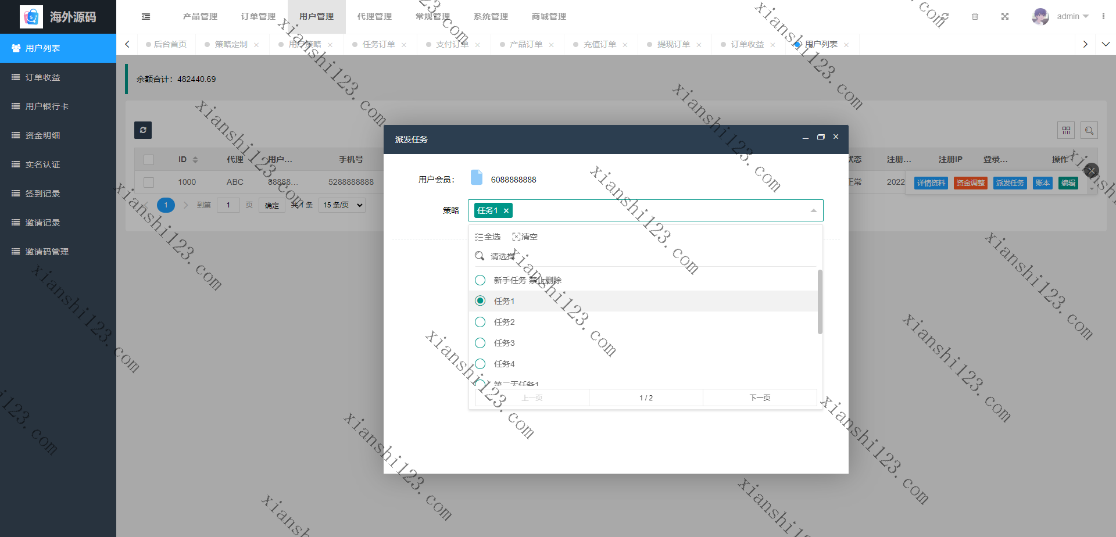
Task: Open 邀请码管理 in sidebar
Action: (58, 252)
